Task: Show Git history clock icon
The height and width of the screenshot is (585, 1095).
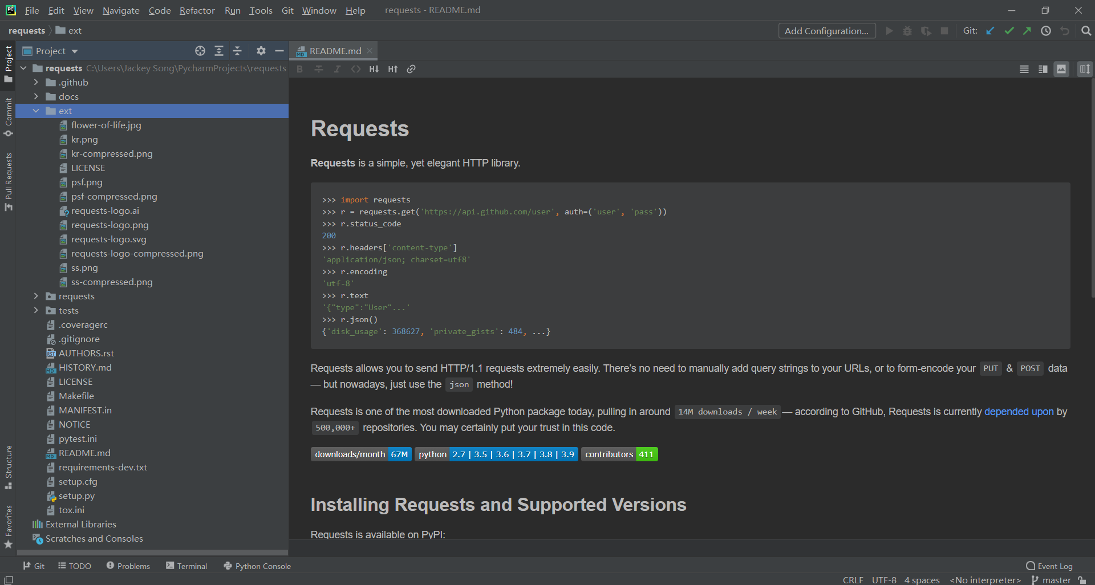Action: pyautogui.click(x=1046, y=31)
